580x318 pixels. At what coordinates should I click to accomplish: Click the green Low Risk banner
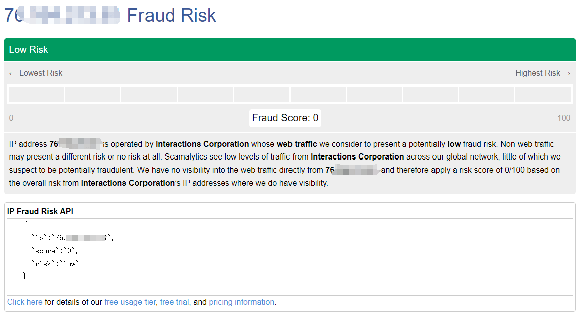point(289,50)
